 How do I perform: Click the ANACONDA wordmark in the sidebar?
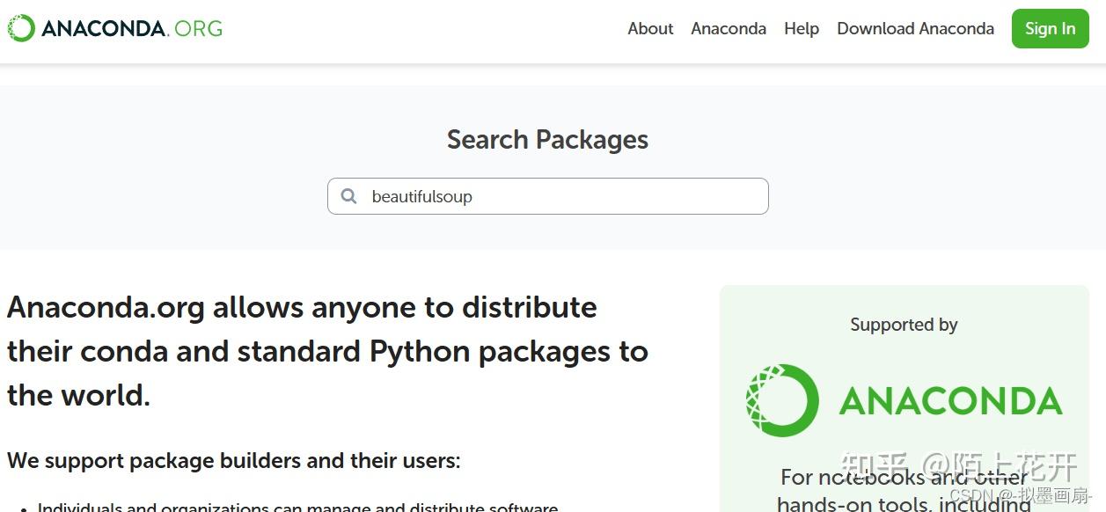click(953, 400)
